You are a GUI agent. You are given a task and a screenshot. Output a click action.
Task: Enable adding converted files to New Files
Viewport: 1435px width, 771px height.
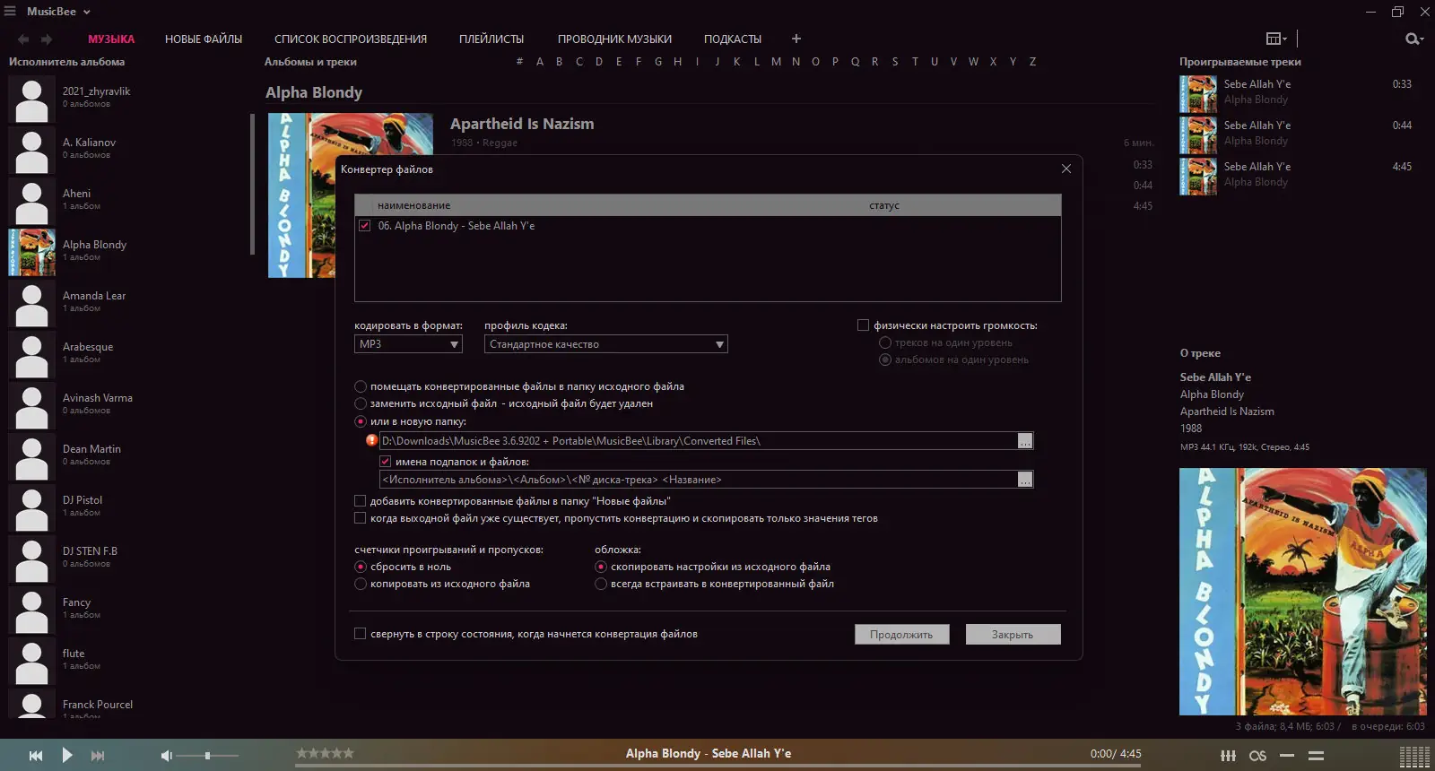[361, 501]
